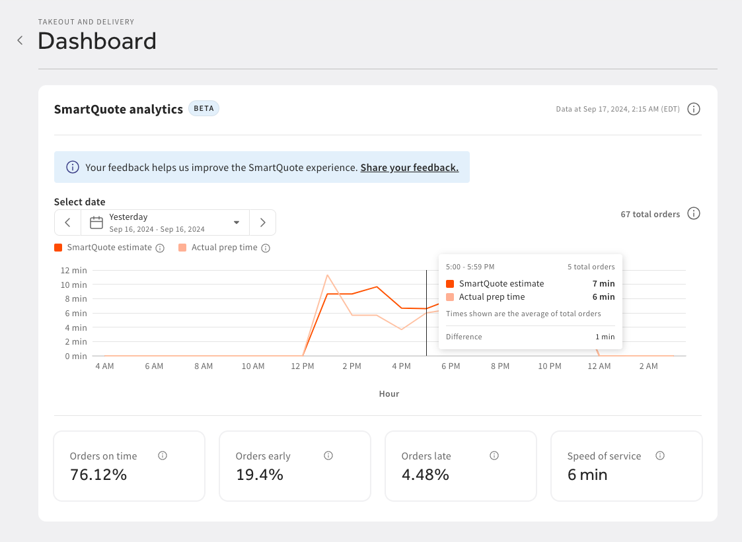Toggle Actual prep time series in legend

pos(223,248)
